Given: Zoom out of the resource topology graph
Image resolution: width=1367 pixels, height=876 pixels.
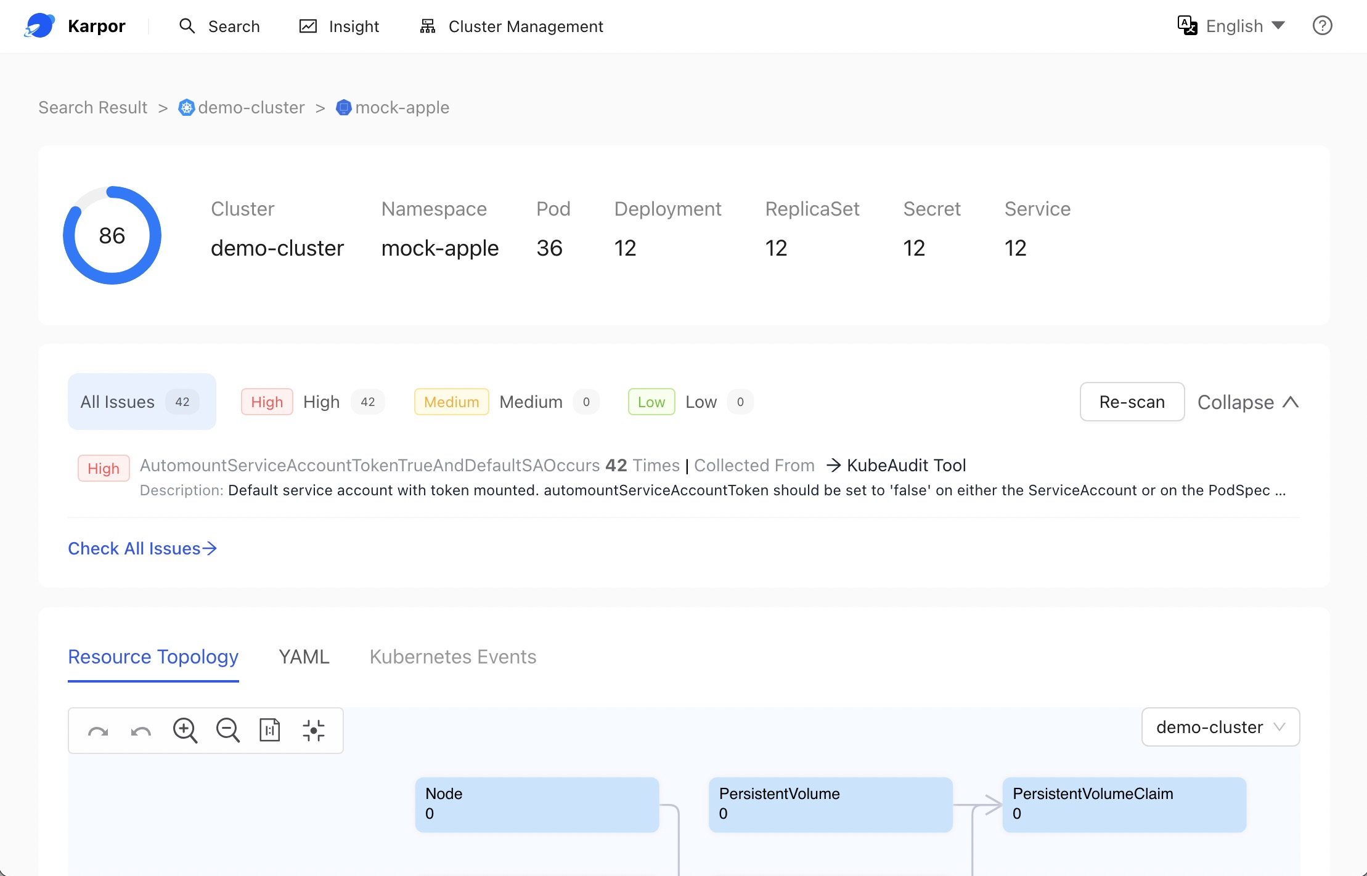Looking at the screenshot, I should [227, 731].
